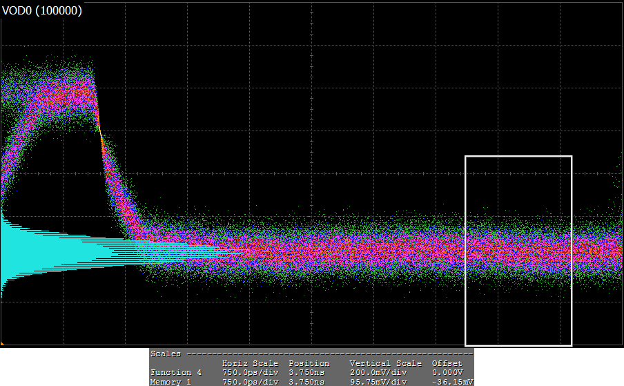Click the VOD0 (100000) waveform title label
Viewport: 624px width, 386px height.
[x=43, y=11]
